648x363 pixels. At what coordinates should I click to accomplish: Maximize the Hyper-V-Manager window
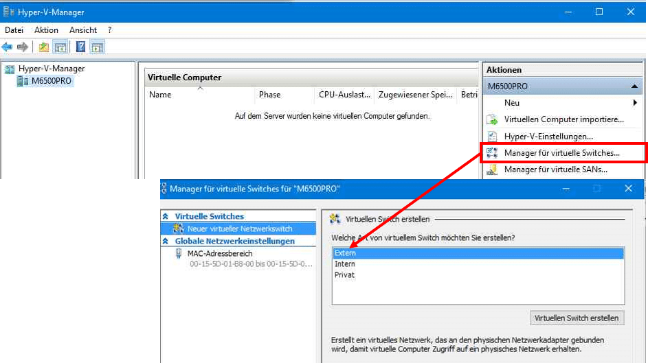(599, 12)
